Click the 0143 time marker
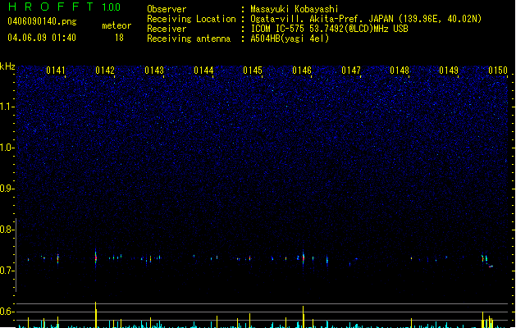Image resolution: width=516 pixels, height=328 pixels. click(154, 71)
